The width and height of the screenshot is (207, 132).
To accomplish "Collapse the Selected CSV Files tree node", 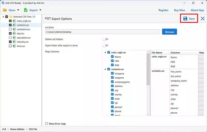I will click(x=3, y=17).
